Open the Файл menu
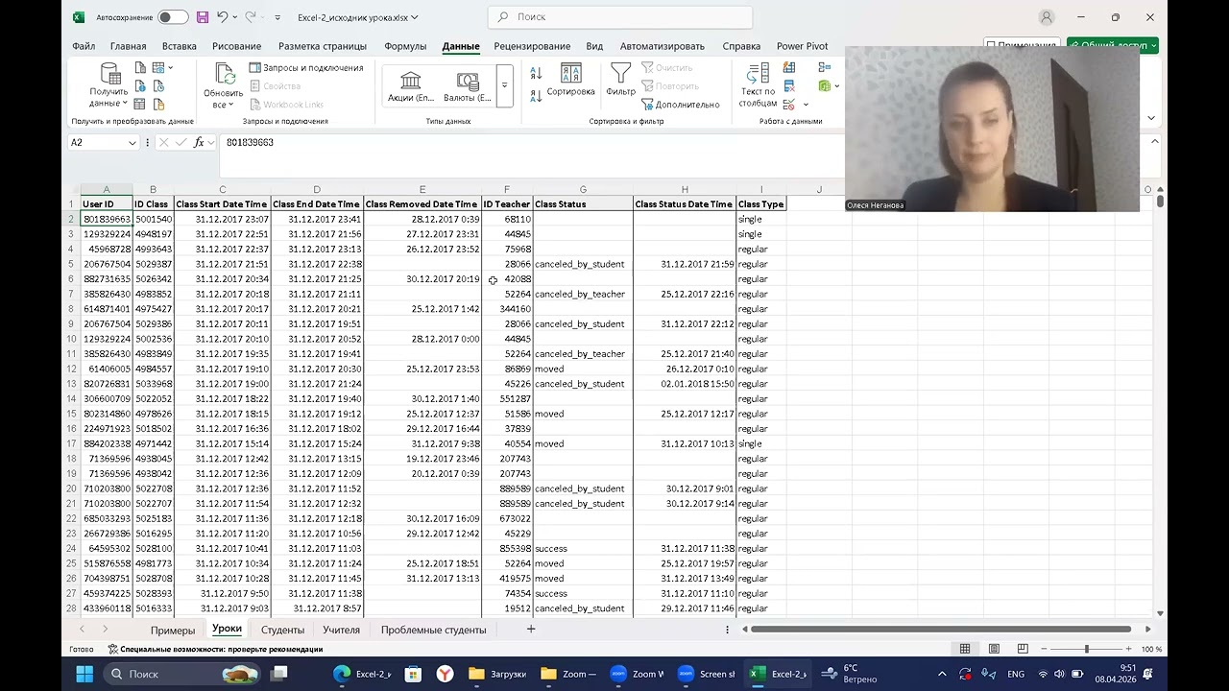Viewport: 1229px width, 691px height. [x=84, y=46]
